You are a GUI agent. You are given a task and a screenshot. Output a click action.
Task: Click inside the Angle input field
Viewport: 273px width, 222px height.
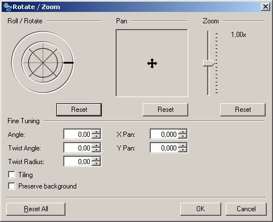click(x=78, y=134)
